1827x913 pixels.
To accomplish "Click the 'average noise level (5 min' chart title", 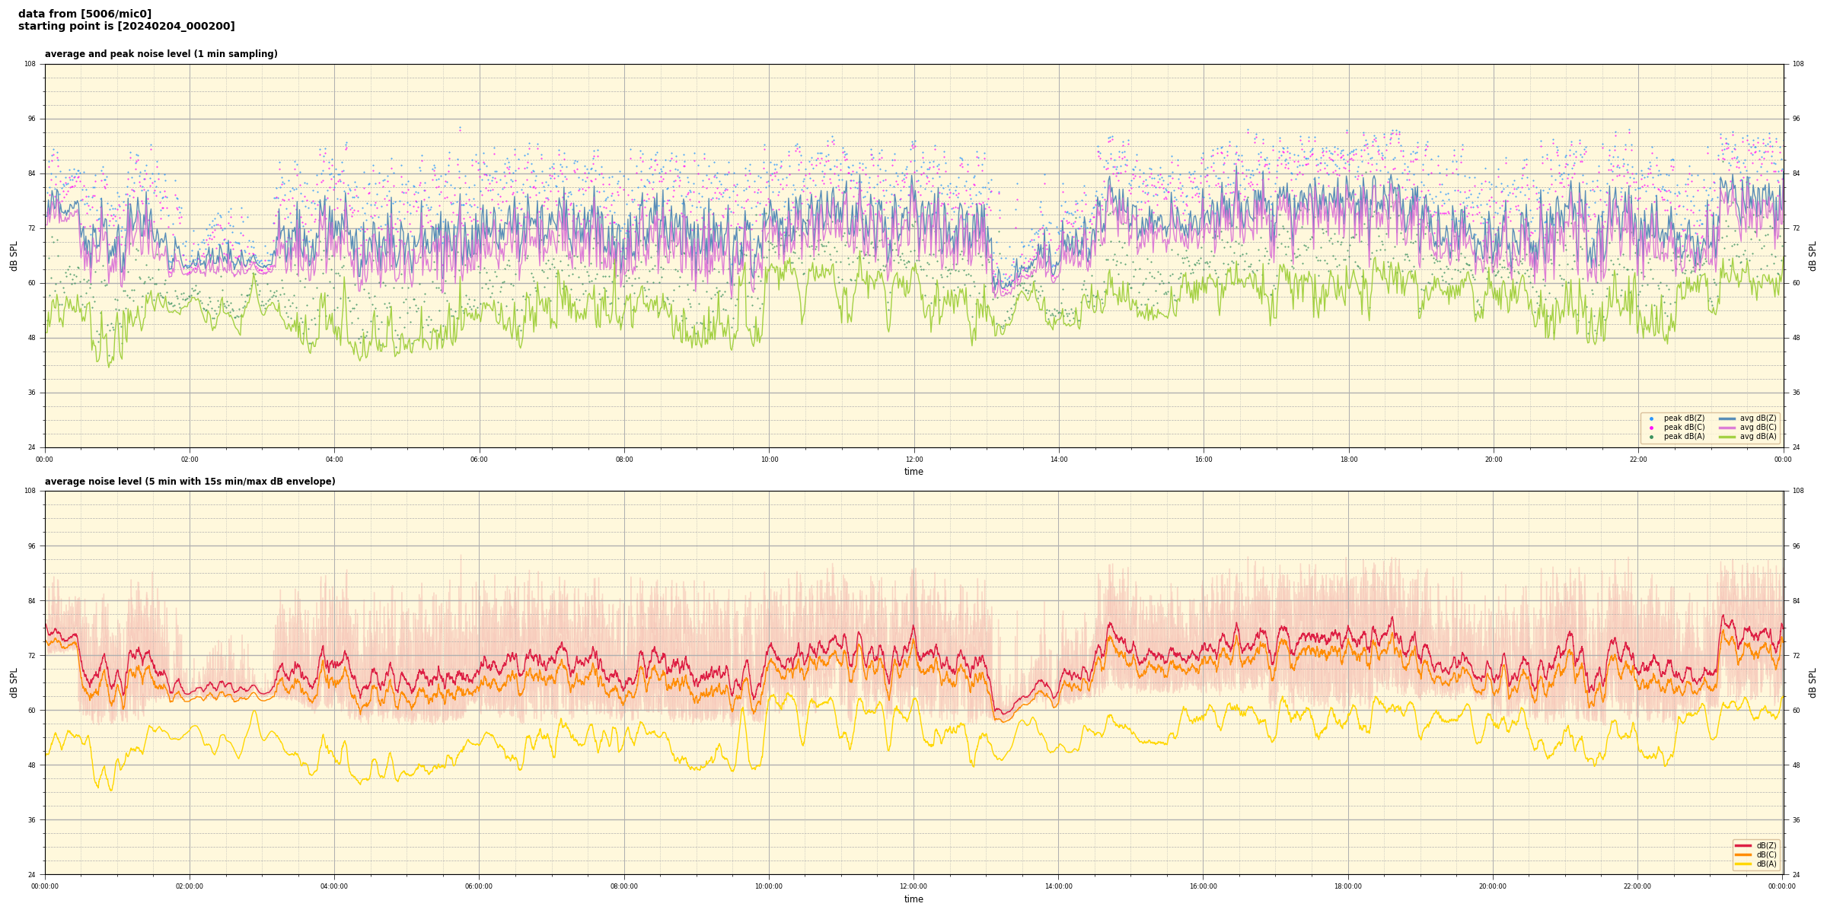I will (x=190, y=482).
